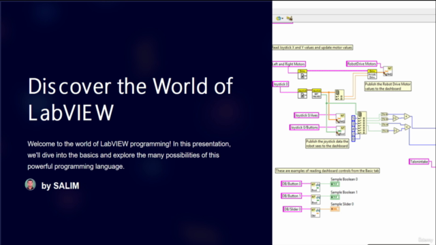Viewport: 436px width, 245px height.
Task: Select the Joystick Get Values node
Action: pyautogui.click(x=316, y=94)
